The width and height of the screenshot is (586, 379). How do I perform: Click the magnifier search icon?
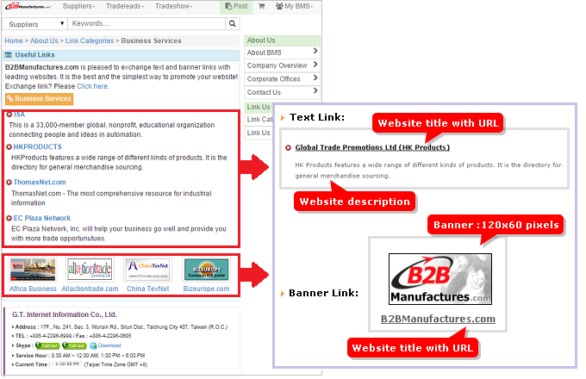point(233,23)
